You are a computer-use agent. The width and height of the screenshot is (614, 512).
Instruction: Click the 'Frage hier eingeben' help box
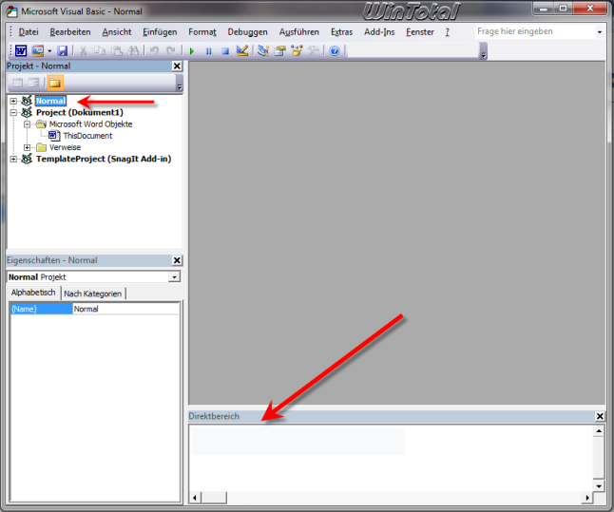(534, 31)
